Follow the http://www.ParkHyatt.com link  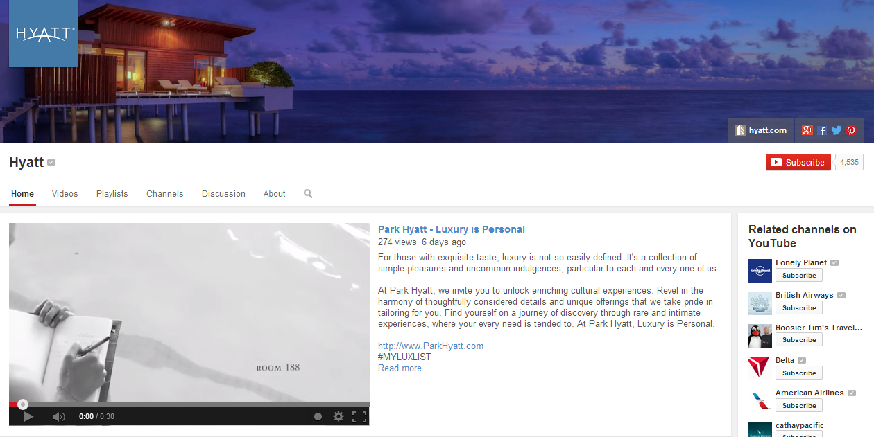click(x=431, y=346)
